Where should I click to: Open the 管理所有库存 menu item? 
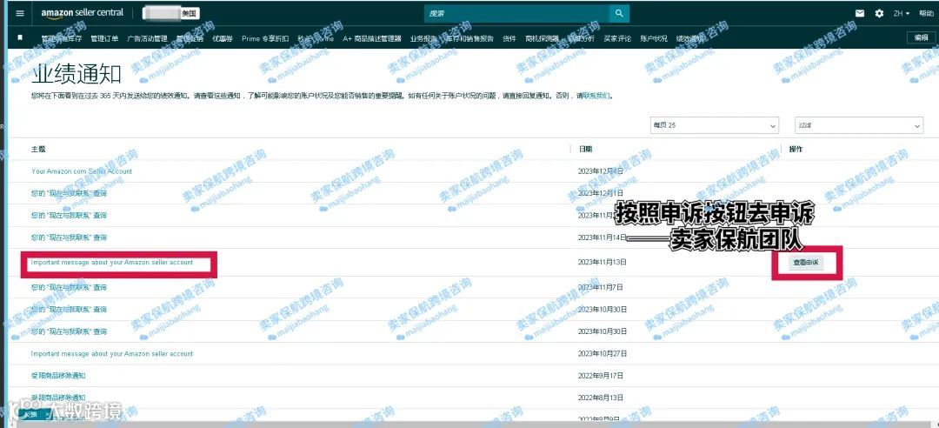pyautogui.click(x=61, y=39)
